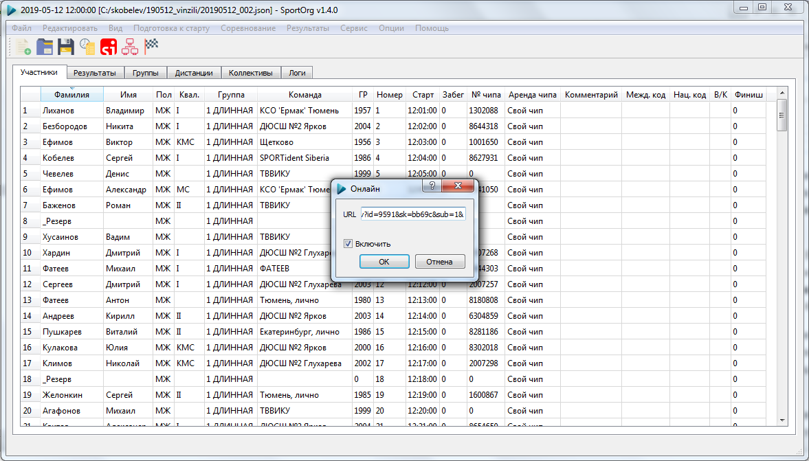Switch to the Дистанции tab

tap(194, 74)
